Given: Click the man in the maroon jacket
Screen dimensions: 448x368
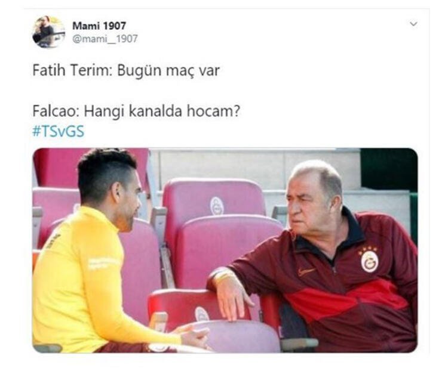Looking at the screenshot, I should [x=329, y=256].
